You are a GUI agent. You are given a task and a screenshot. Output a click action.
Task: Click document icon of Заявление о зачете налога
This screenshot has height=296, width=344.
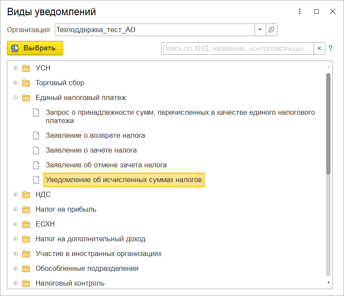[36, 150]
